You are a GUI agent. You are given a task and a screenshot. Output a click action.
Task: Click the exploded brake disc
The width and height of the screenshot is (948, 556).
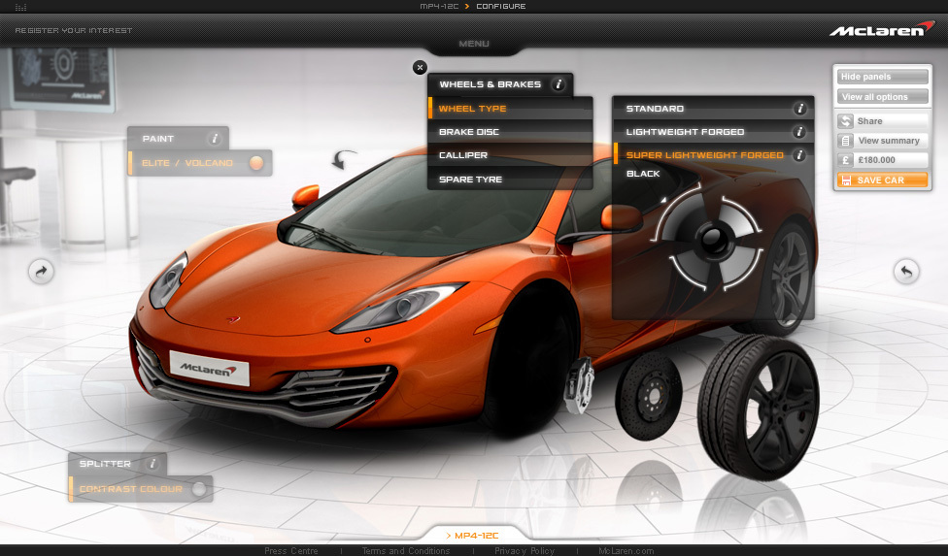click(649, 396)
